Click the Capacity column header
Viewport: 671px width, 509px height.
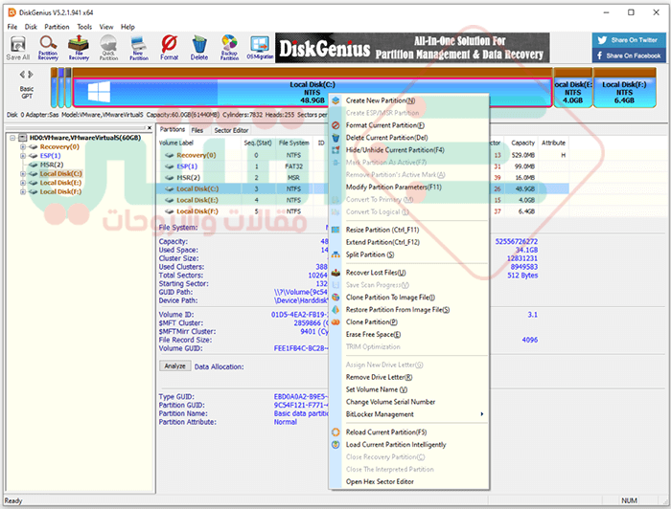click(522, 143)
